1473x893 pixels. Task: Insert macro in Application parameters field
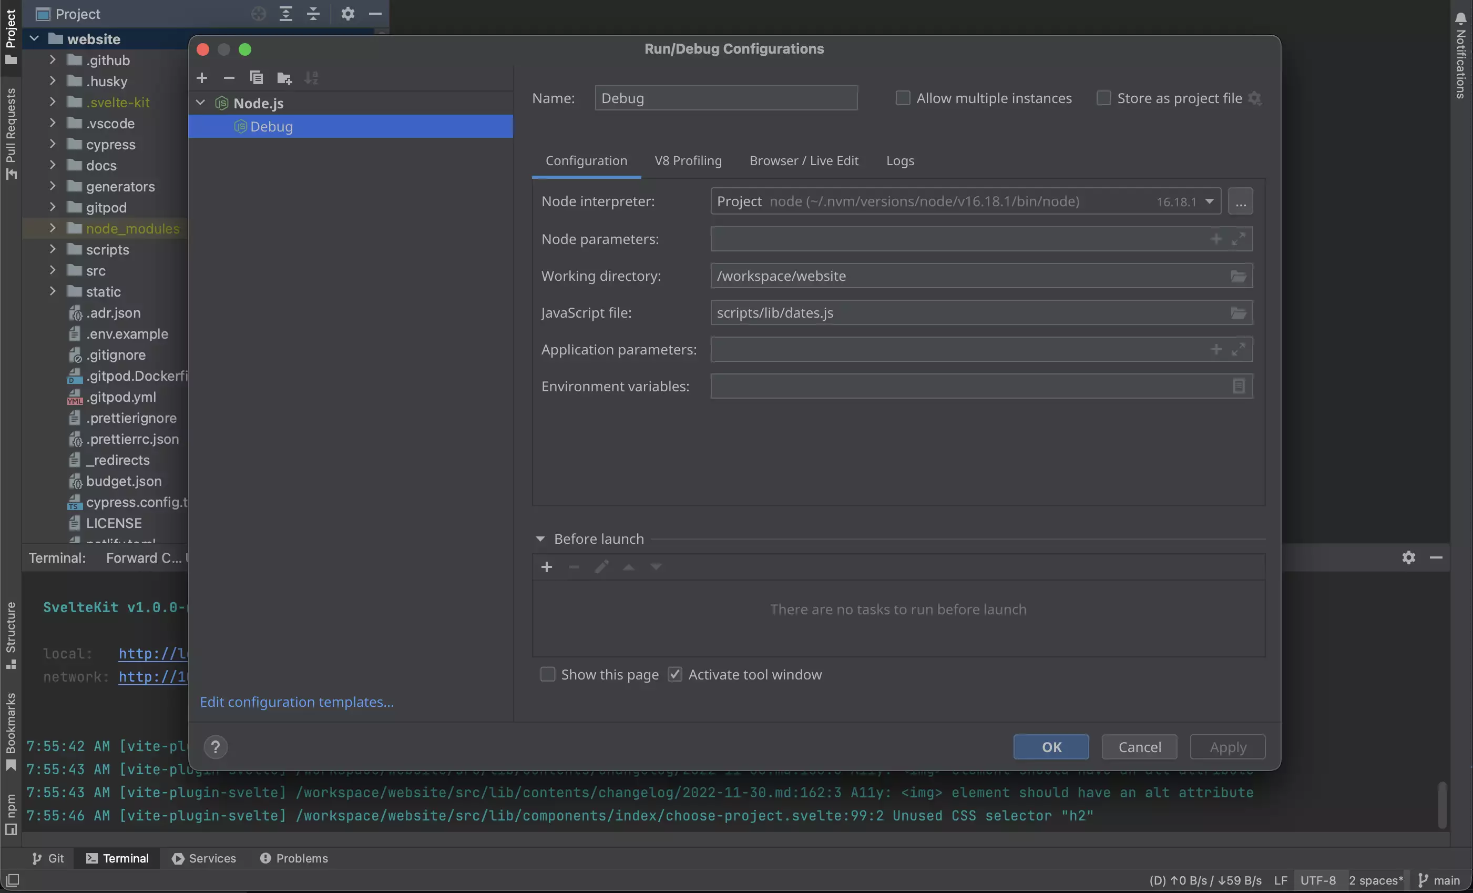[x=1216, y=349]
